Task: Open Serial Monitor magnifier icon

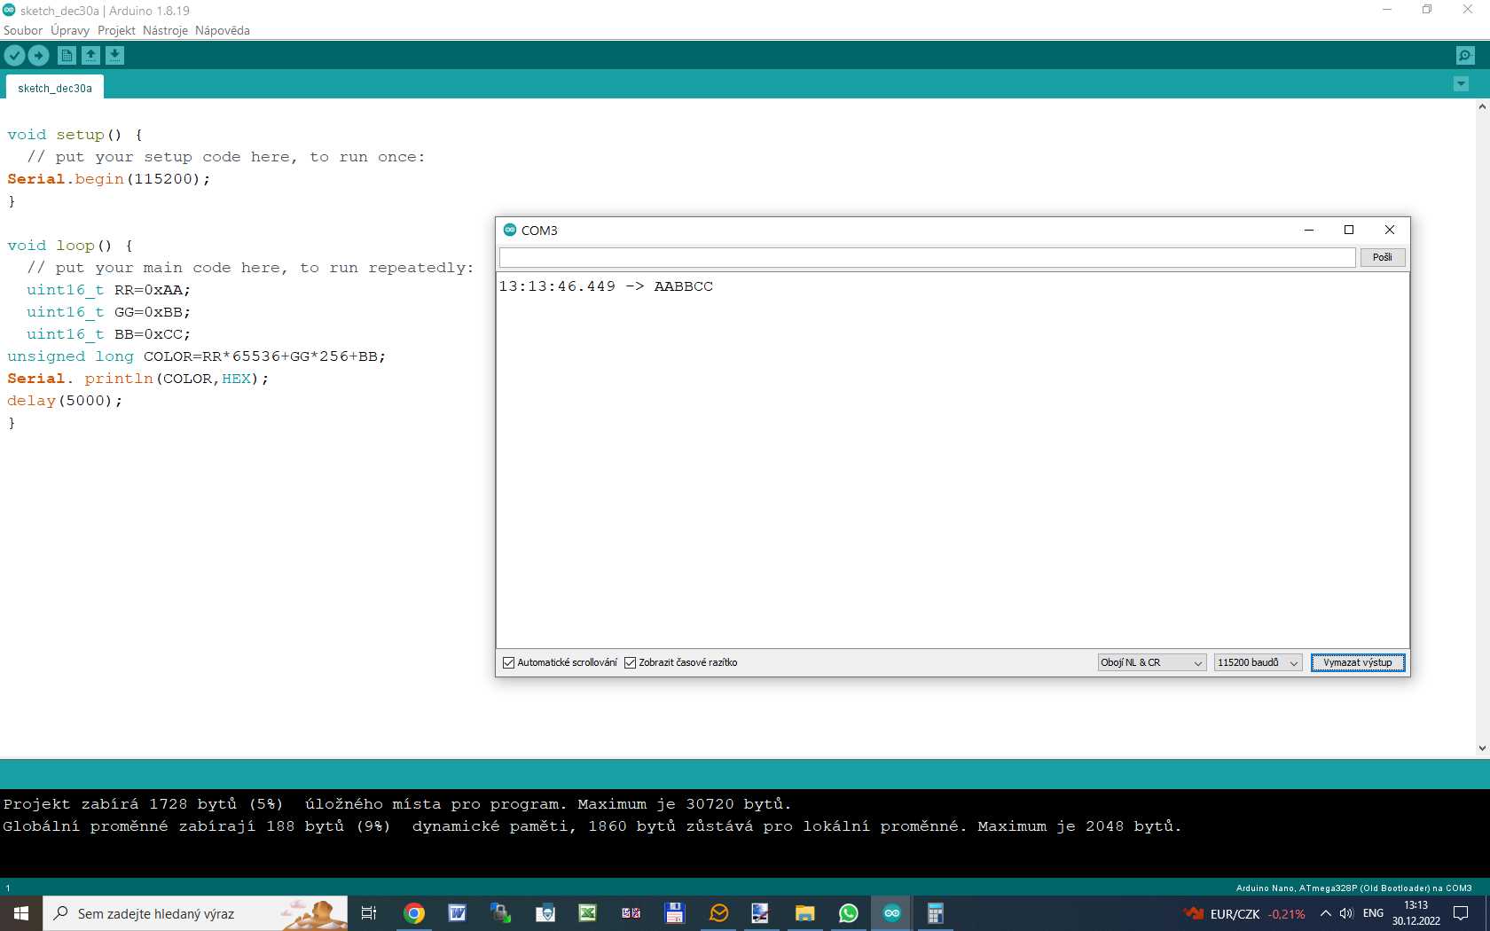Action: click(x=1465, y=56)
